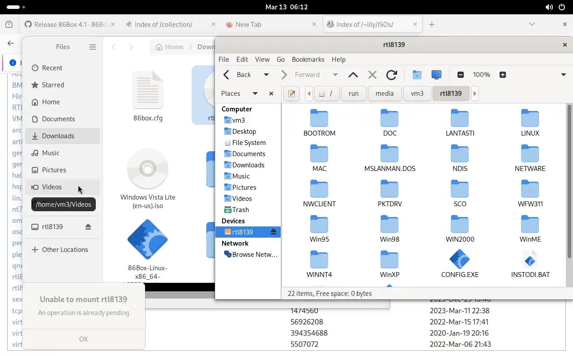
Task: Open the Forward history dropdown arrow
Action: (x=335, y=75)
